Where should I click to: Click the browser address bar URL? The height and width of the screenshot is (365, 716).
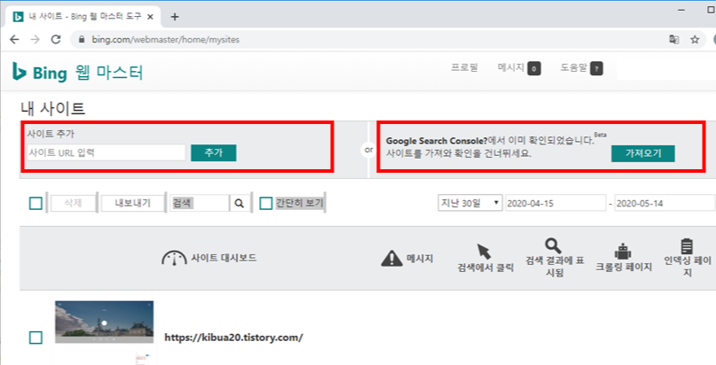166,40
